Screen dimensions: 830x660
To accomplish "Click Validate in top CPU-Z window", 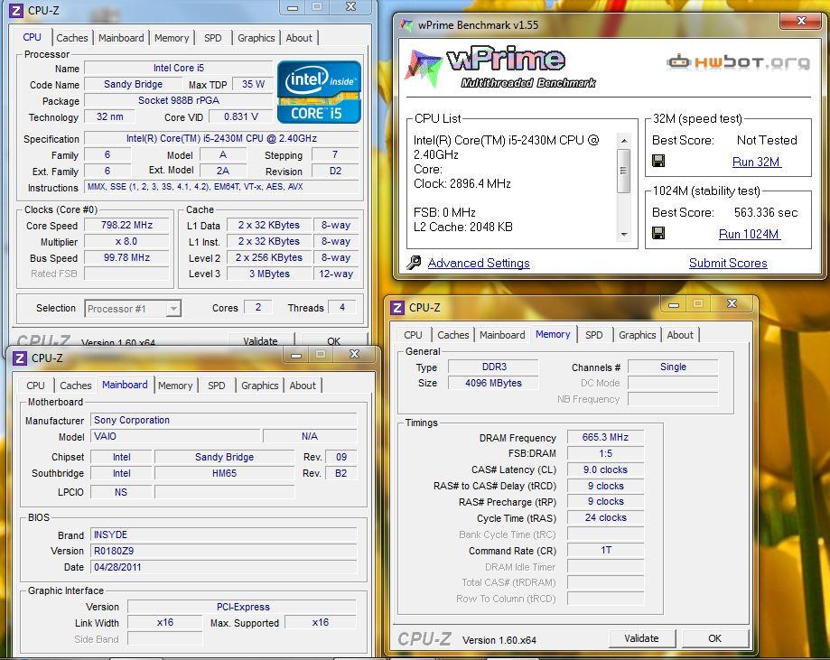I will (x=260, y=339).
